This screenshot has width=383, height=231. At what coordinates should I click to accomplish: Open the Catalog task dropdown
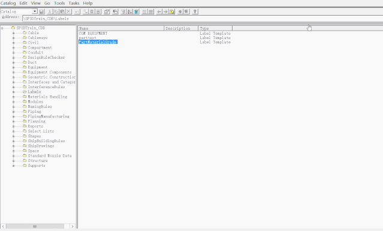coord(35,11)
